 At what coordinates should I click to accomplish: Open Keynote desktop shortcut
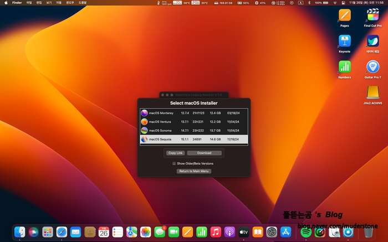tap(344, 42)
